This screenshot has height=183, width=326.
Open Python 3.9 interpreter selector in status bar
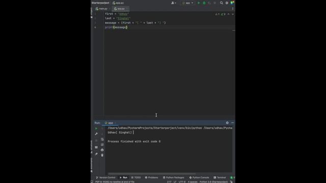(214, 182)
